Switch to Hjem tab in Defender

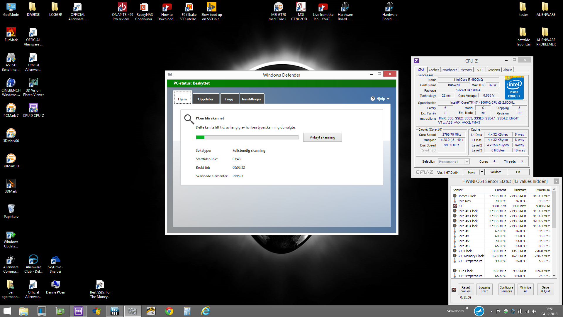click(x=182, y=98)
